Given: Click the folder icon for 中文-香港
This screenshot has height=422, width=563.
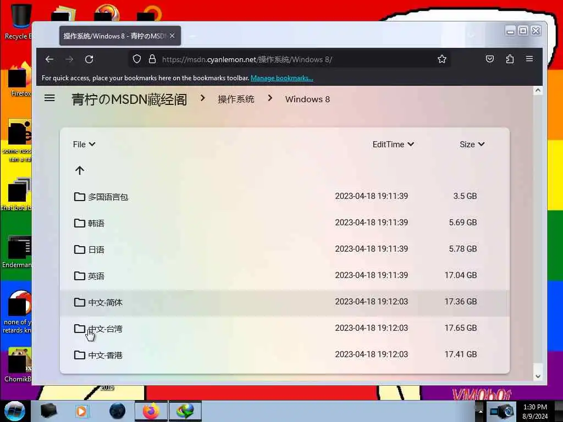Looking at the screenshot, I should point(79,355).
